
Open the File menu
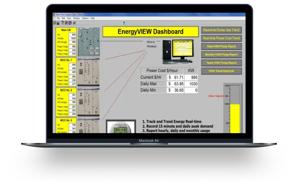[x=58, y=18]
